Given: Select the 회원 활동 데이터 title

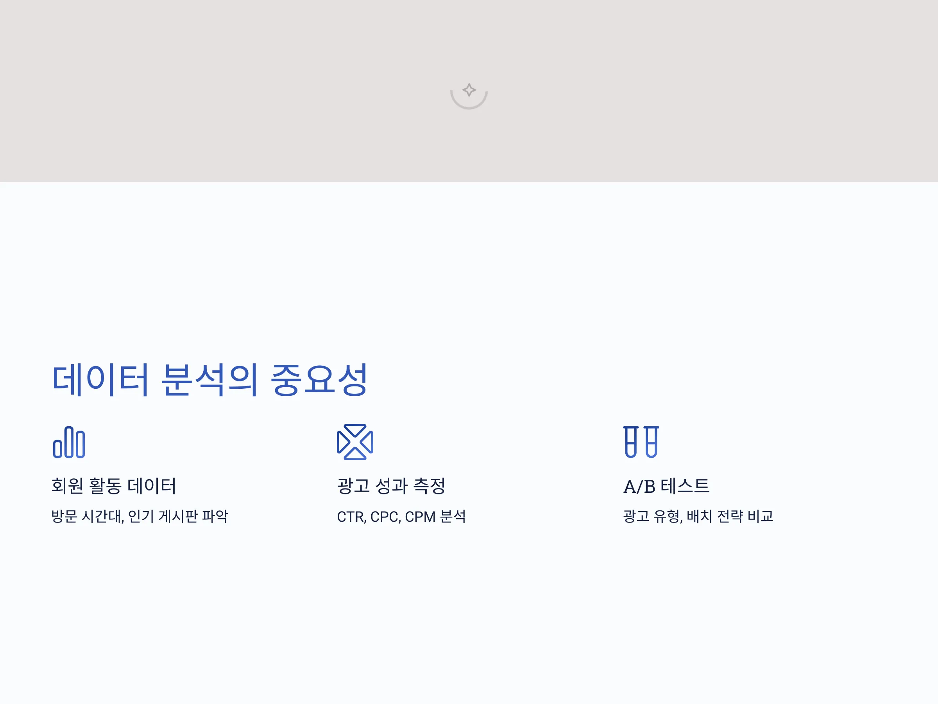Looking at the screenshot, I should (x=114, y=486).
